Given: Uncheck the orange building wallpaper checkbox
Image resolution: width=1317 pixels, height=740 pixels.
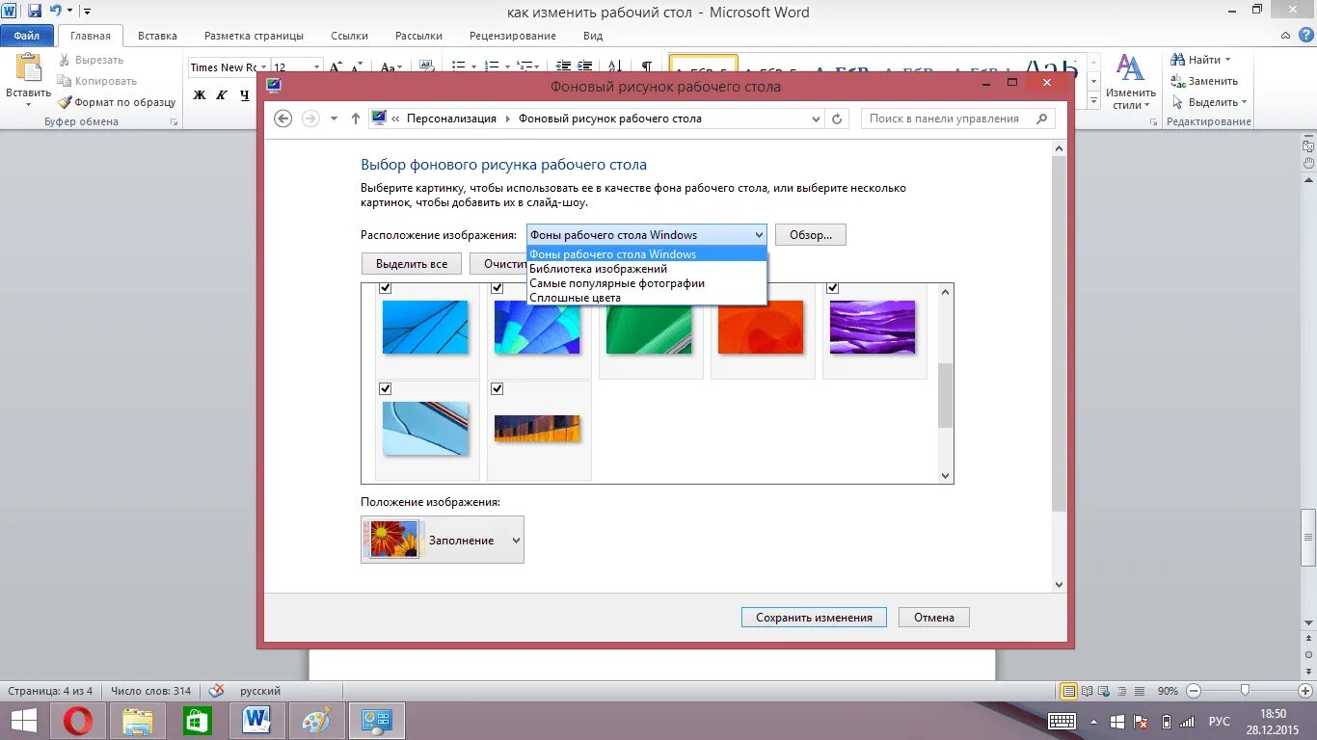Looking at the screenshot, I should [497, 388].
